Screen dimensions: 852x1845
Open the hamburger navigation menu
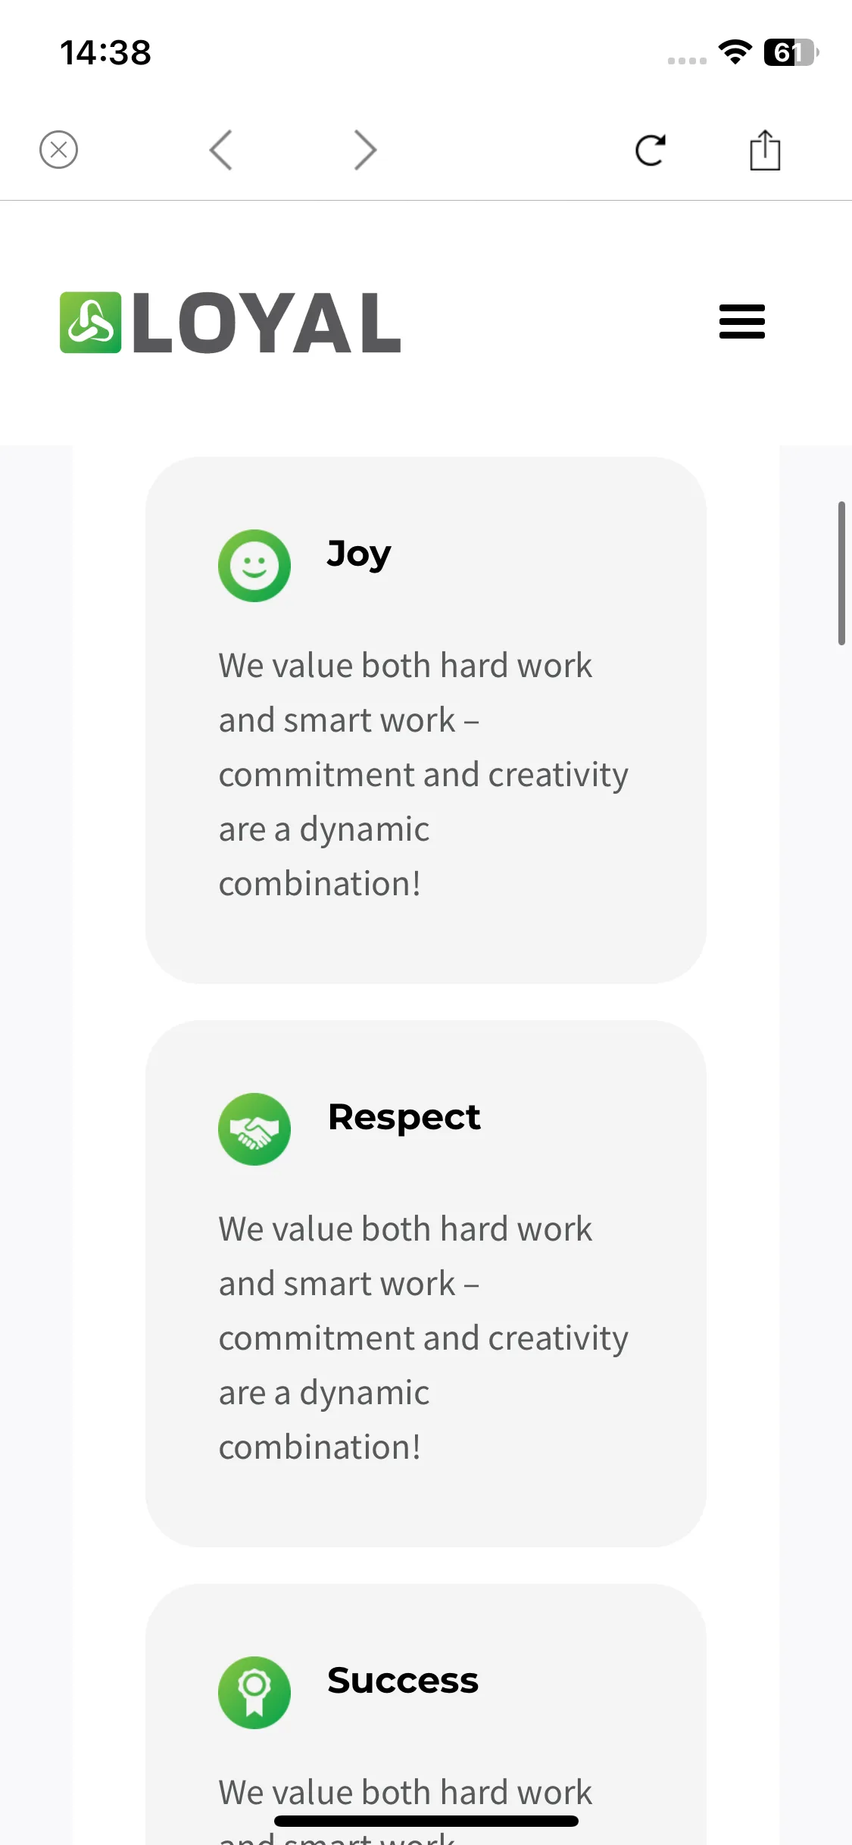tap(742, 322)
